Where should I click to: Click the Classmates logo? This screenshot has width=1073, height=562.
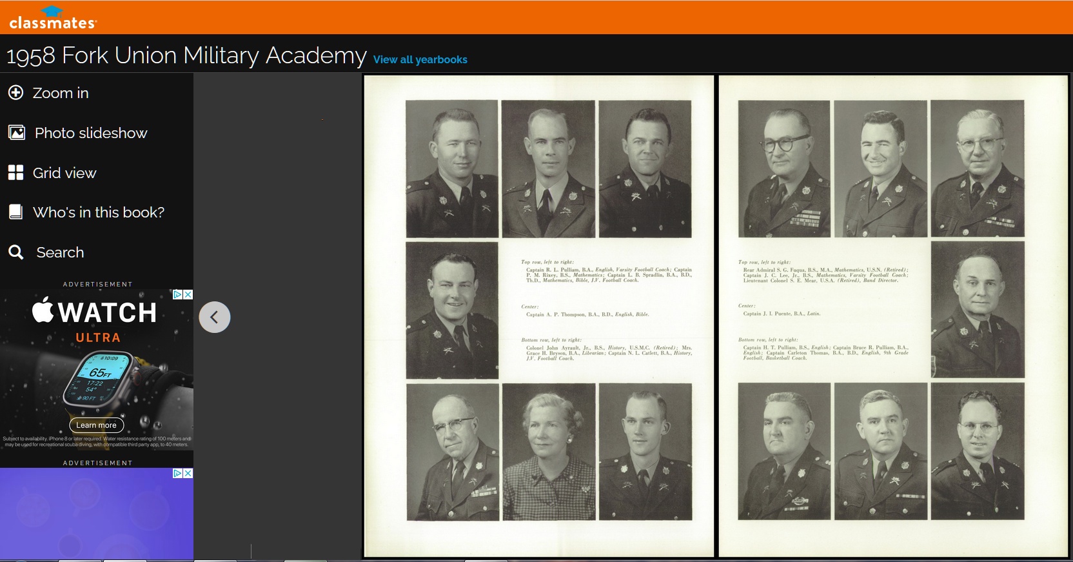click(x=53, y=18)
